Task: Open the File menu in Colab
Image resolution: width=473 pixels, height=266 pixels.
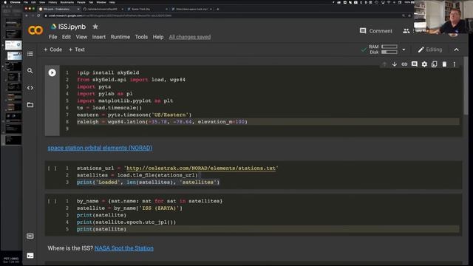Action: click(x=52, y=37)
